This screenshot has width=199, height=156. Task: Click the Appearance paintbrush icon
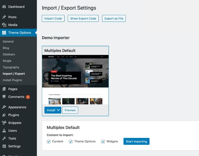point(4,107)
